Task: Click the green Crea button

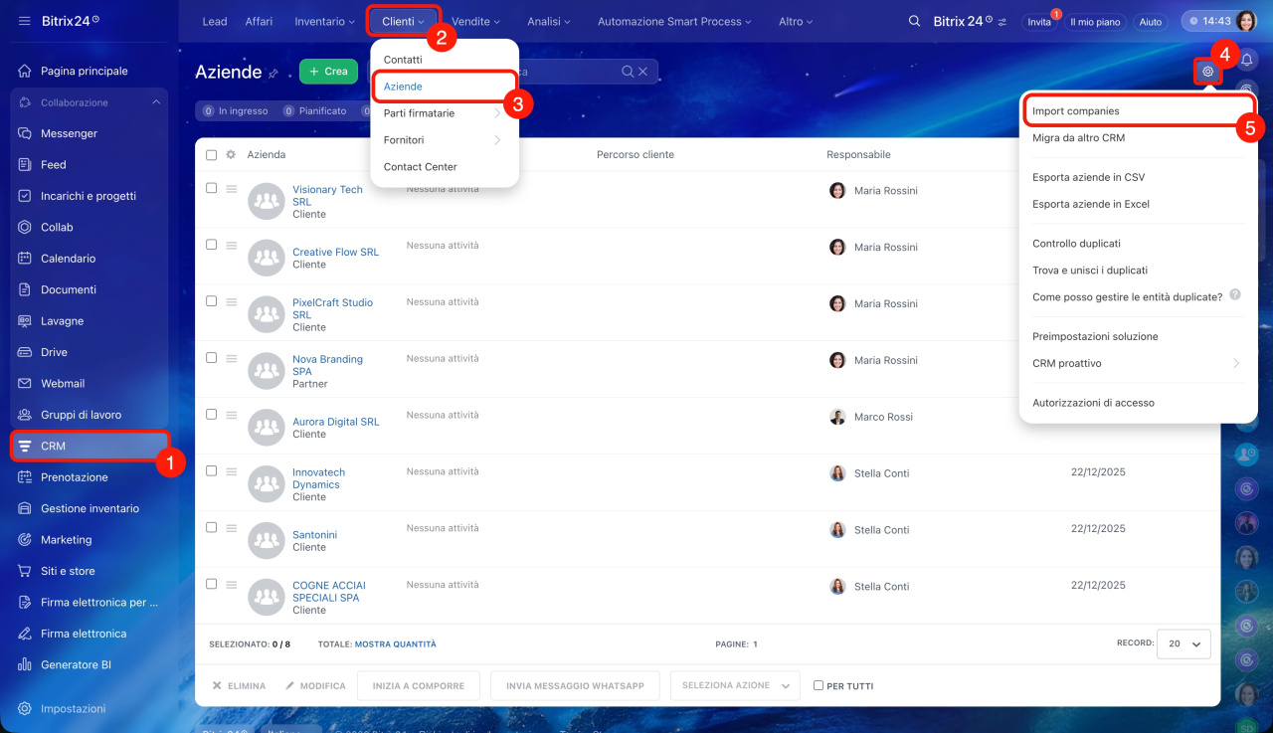Action: (x=328, y=72)
